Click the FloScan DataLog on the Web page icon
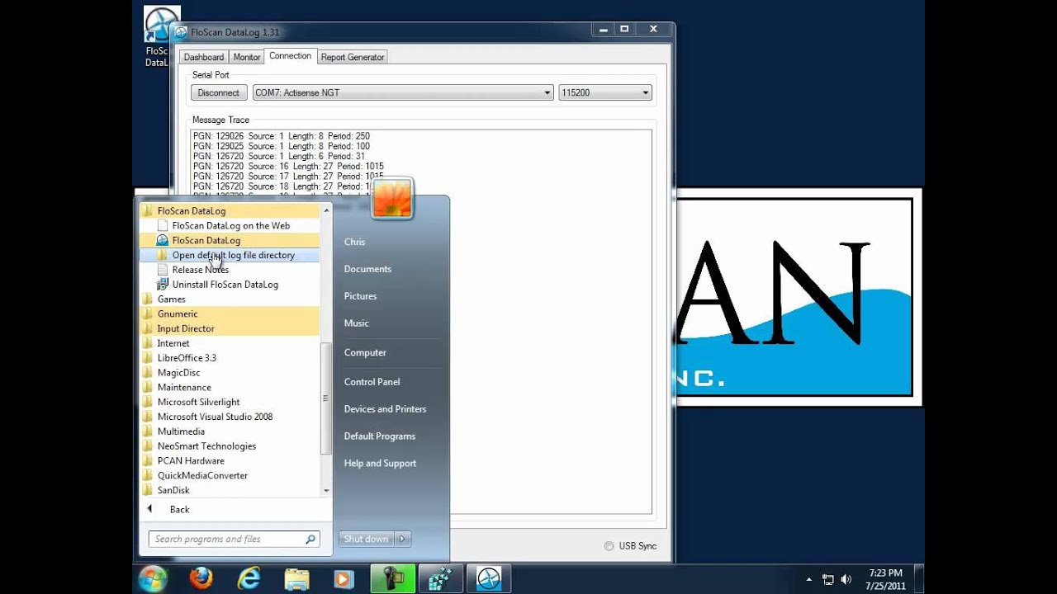Viewport: 1057px width, 594px height. click(x=163, y=225)
